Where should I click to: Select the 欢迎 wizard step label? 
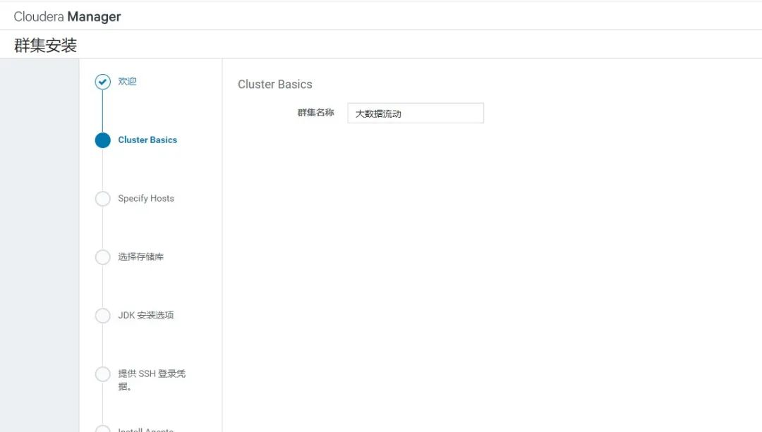(126, 82)
